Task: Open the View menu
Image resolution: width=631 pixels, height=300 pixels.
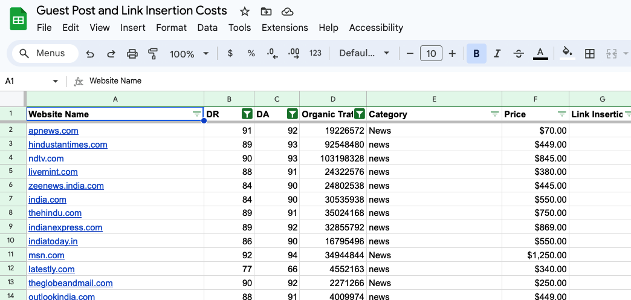Action: point(99,28)
